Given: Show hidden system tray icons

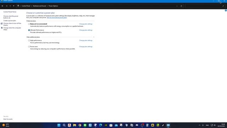Looking at the screenshot, I should pyautogui.click(x=199, y=125).
